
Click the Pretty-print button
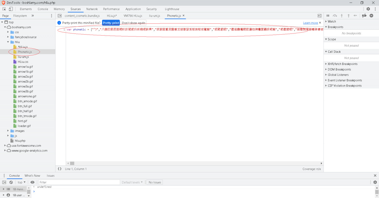pyautogui.click(x=111, y=23)
